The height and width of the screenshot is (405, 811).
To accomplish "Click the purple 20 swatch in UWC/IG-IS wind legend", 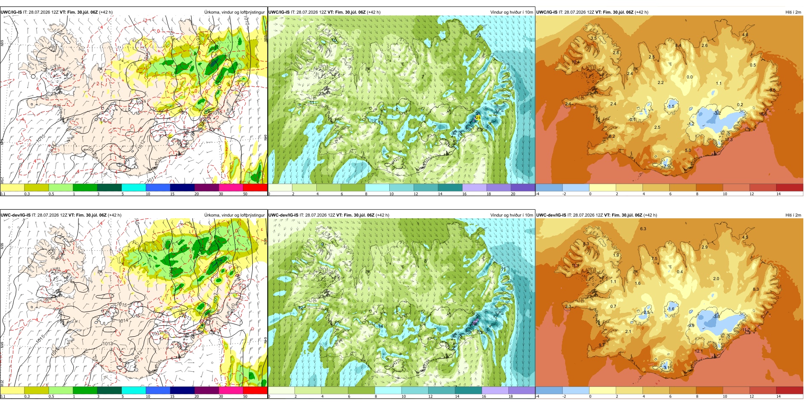I will pyautogui.click(x=523, y=188).
